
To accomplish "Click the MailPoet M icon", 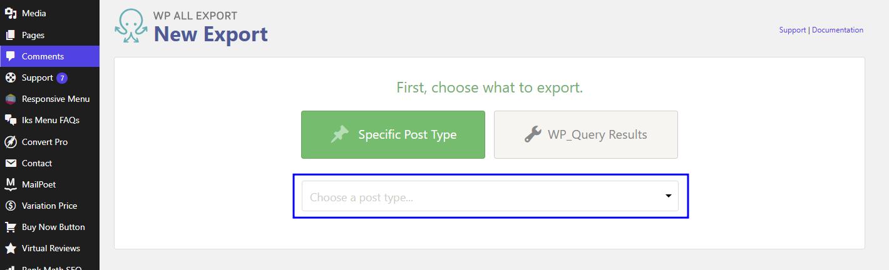I will coord(11,184).
